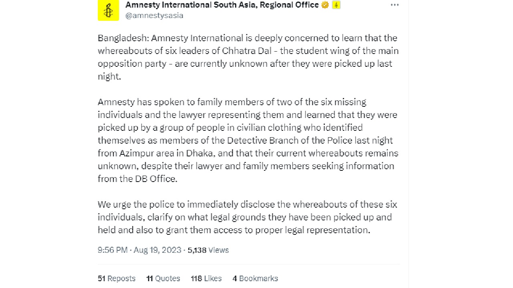Open the 9:56 PM timestamp link

113,250
